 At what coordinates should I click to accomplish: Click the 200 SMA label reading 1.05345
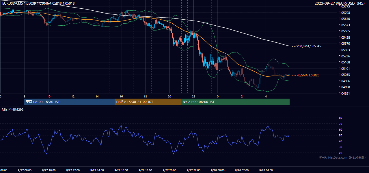(306, 46)
